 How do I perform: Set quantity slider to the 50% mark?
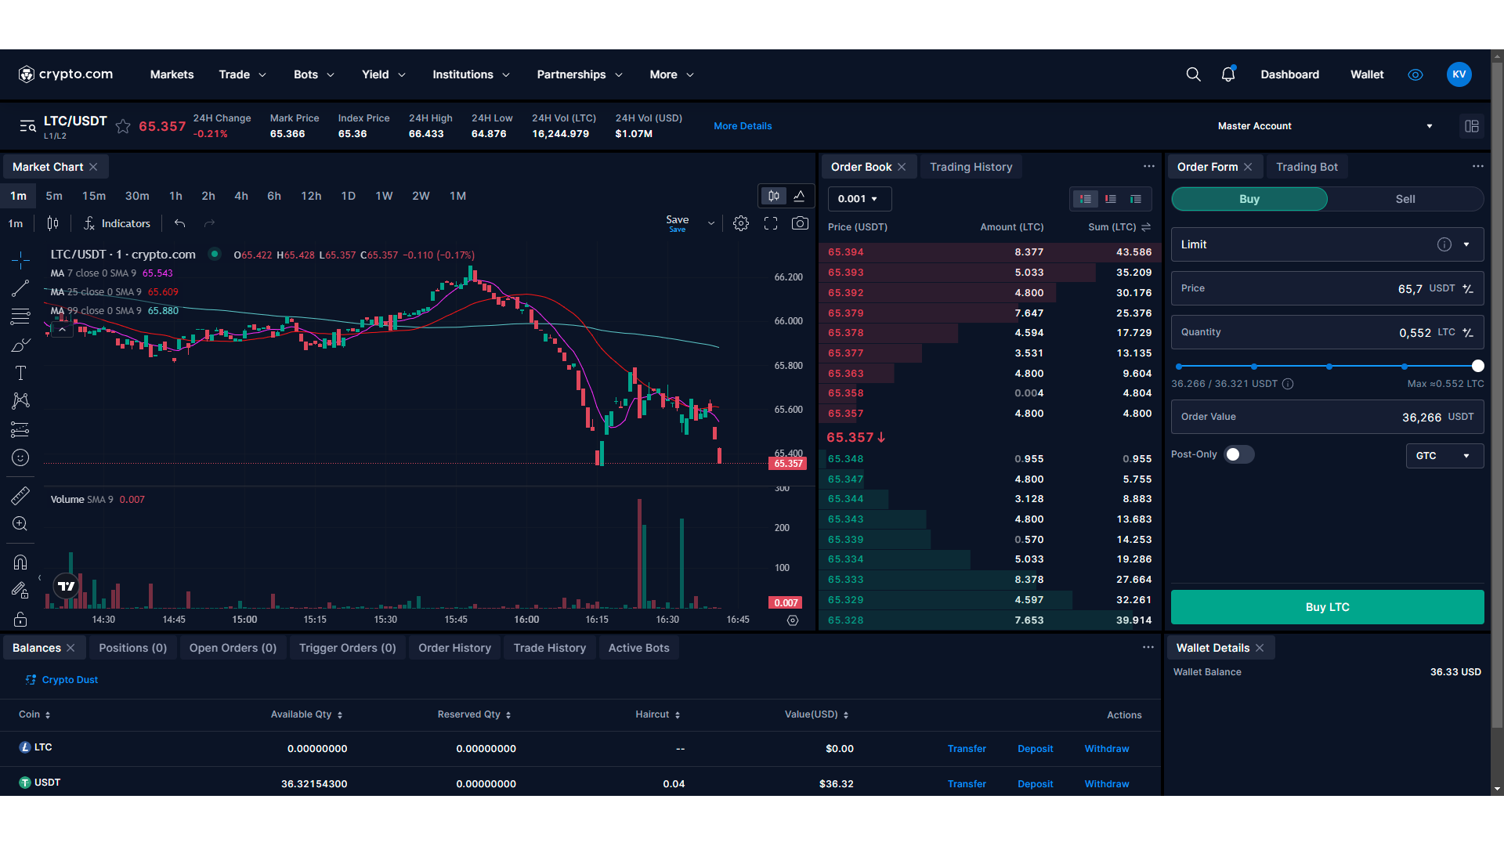pos(1329,367)
